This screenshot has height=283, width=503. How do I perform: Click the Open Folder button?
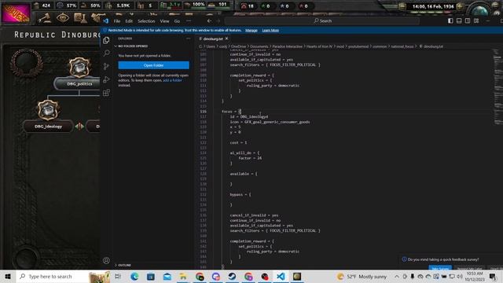[154, 65]
